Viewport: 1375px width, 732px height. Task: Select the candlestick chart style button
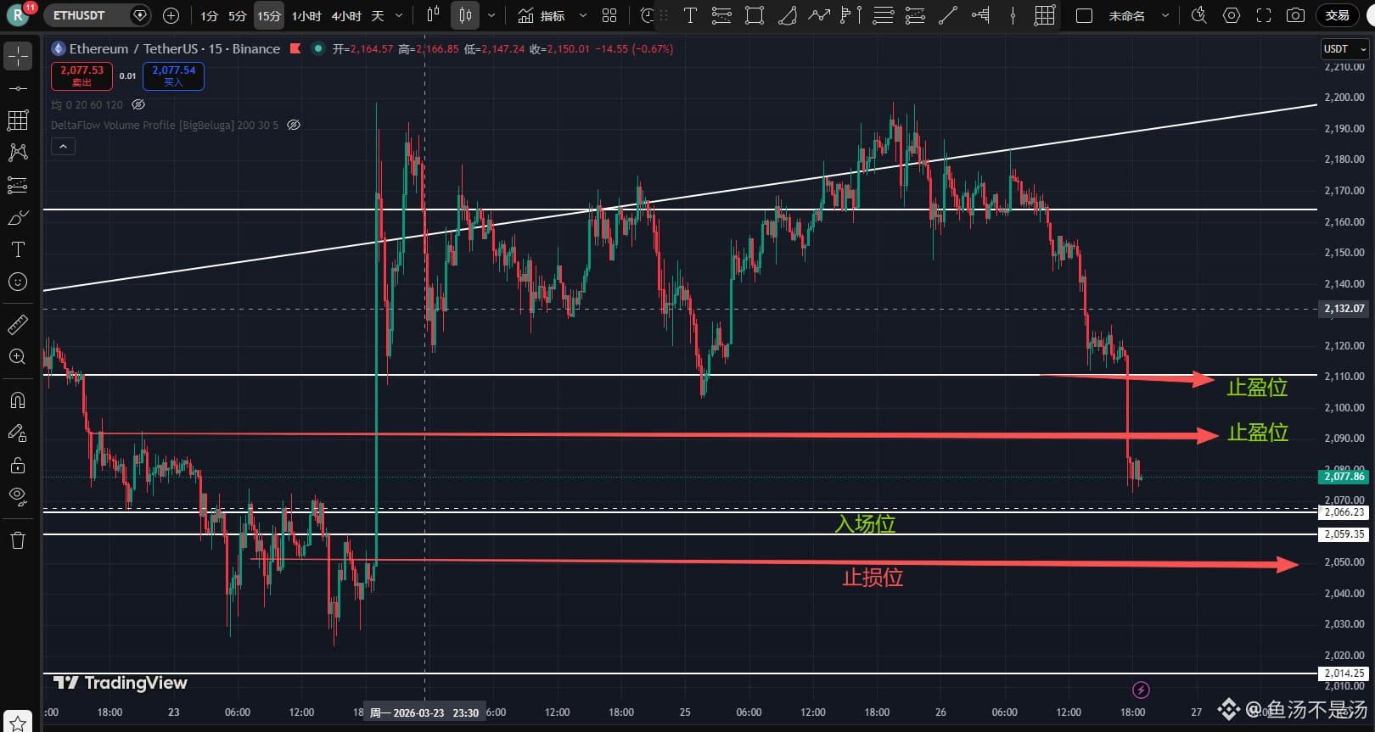[x=465, y=15]
